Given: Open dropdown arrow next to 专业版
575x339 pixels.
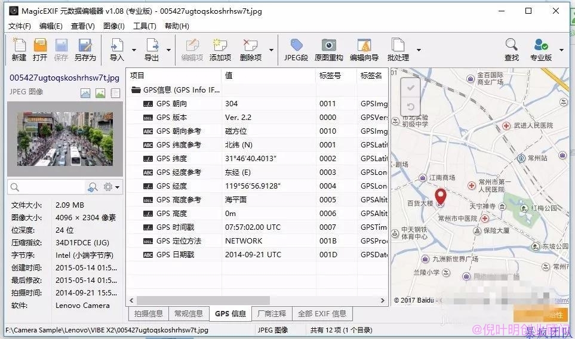Looking at the screenshot, I should (x=561, y=50).
